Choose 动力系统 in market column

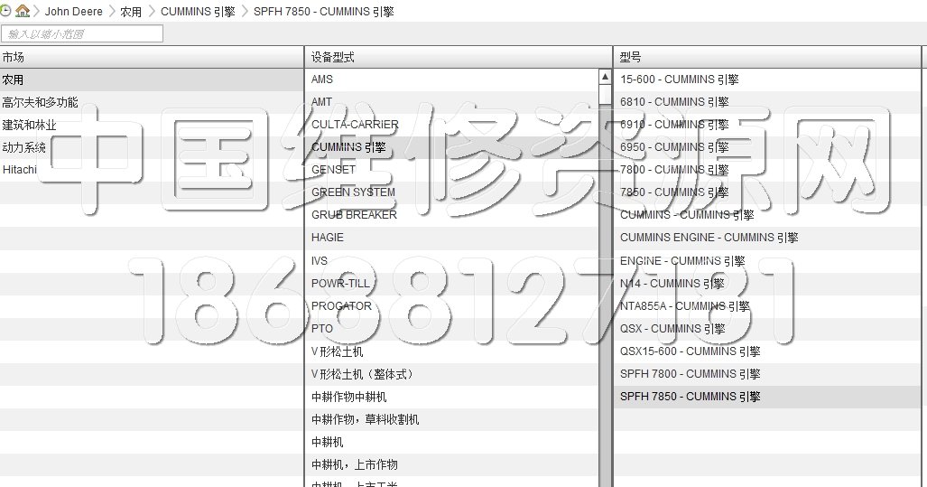23,147
